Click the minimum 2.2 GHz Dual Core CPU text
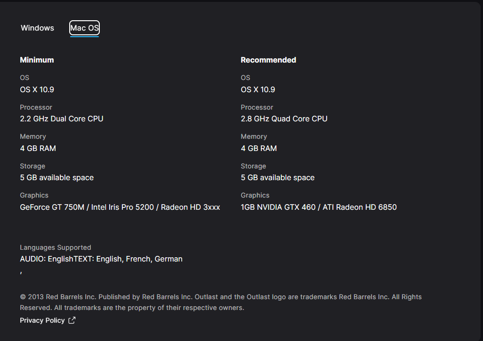483x341 pixels. [x=62, y=119]
